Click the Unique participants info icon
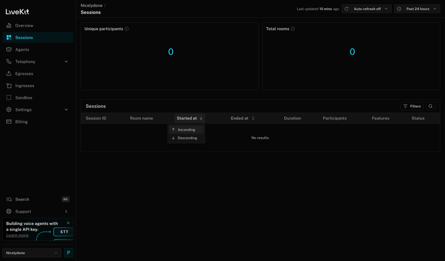445x261 pixels. (127, 29)
